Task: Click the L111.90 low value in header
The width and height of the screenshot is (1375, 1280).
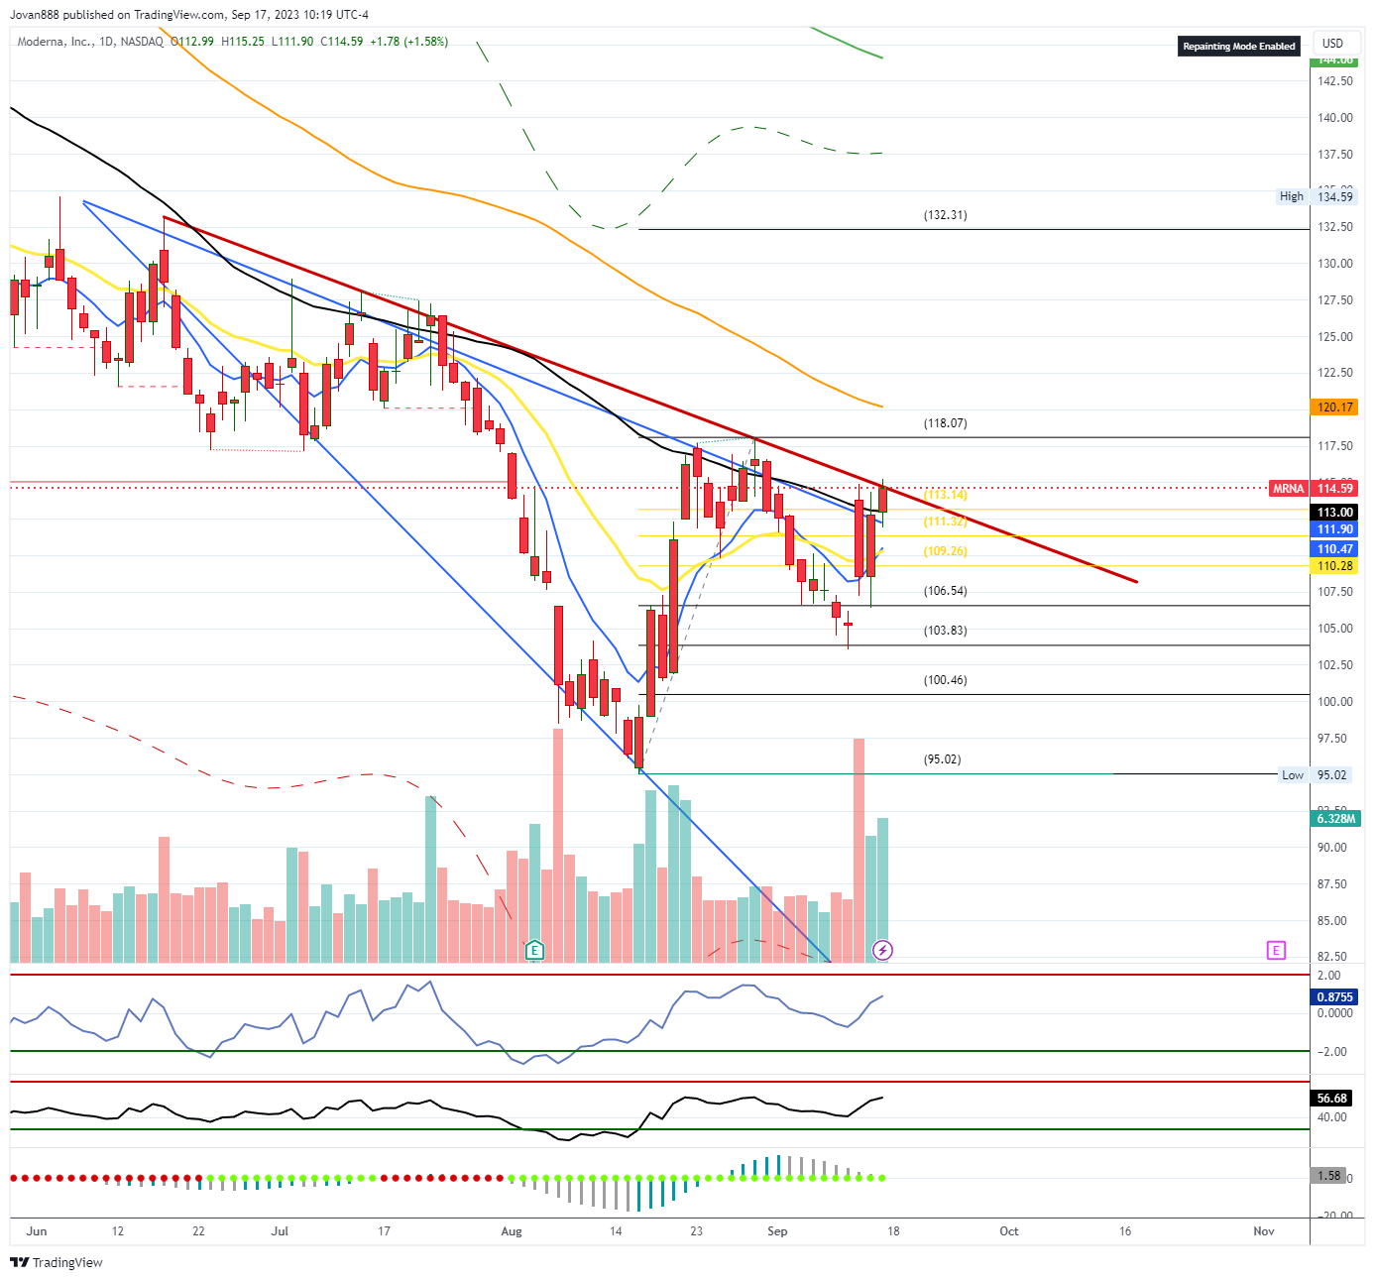Action: [x=292, y=42]
